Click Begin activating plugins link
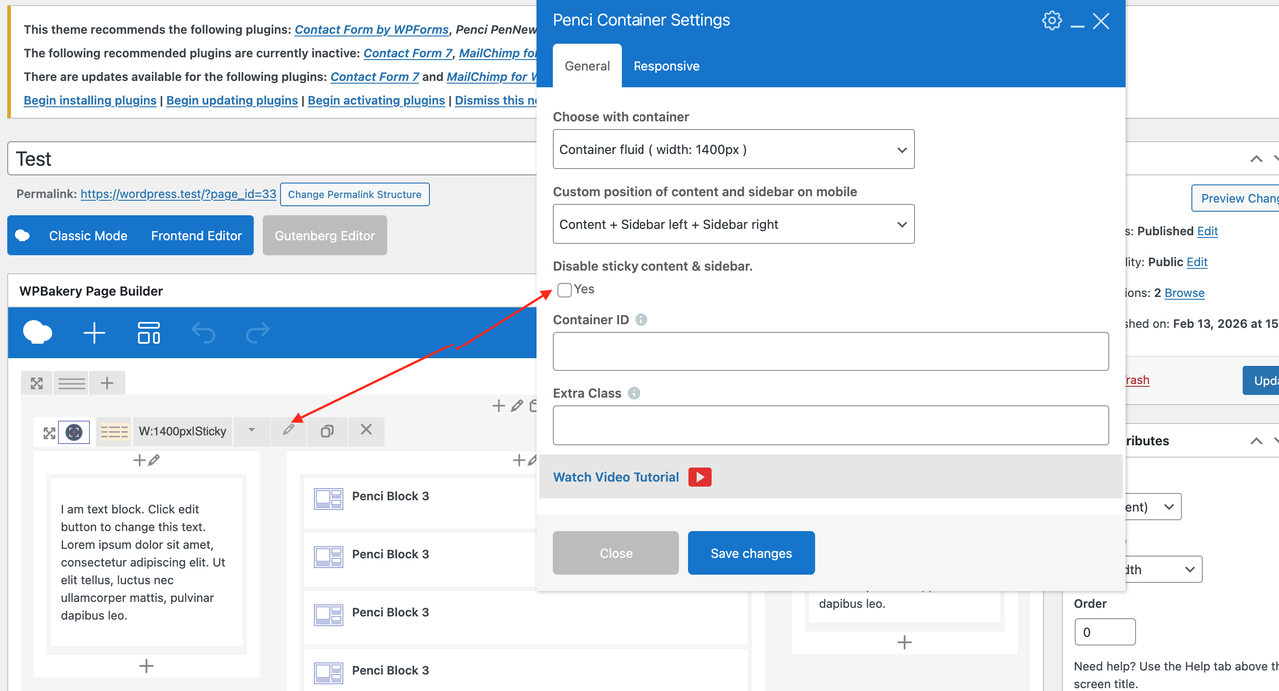1279x691 pixels. (376, 100)
